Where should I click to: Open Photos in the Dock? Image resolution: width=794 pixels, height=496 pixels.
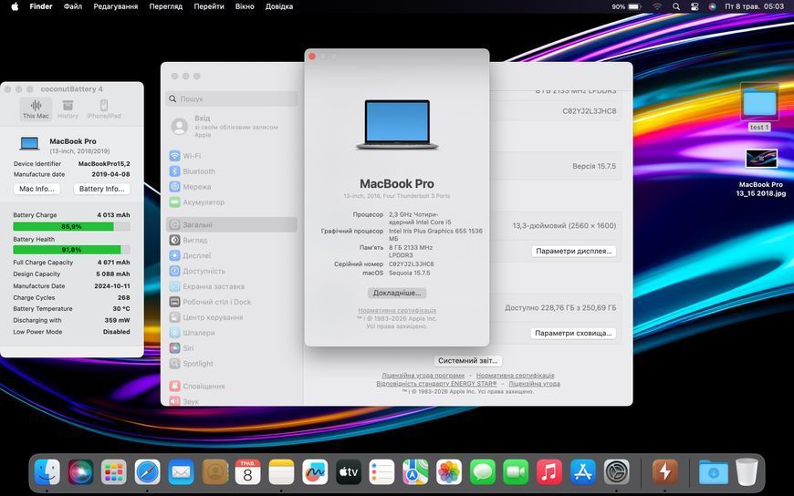click(449, 472)
